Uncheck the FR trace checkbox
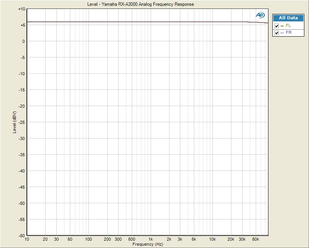Viewport: 309px width, 248px height. pos(277,33)
